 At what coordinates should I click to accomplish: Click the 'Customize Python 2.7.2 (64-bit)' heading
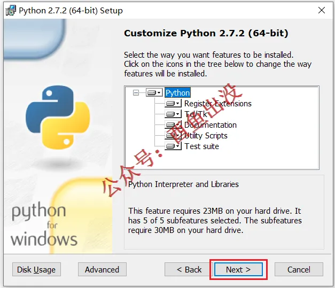(x=206, y=33)
